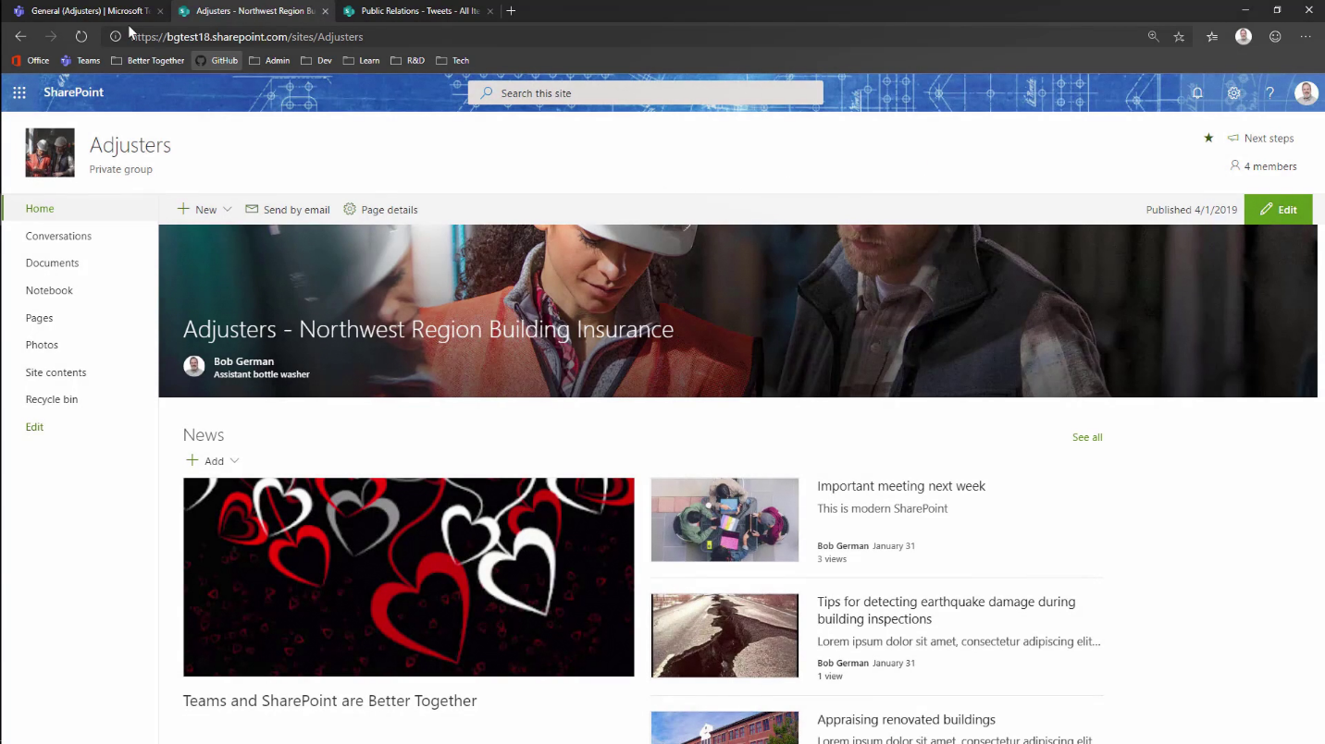1325x744 pixels.
Task: Open Important meeting next week article
Action: (x=901, y=486)
